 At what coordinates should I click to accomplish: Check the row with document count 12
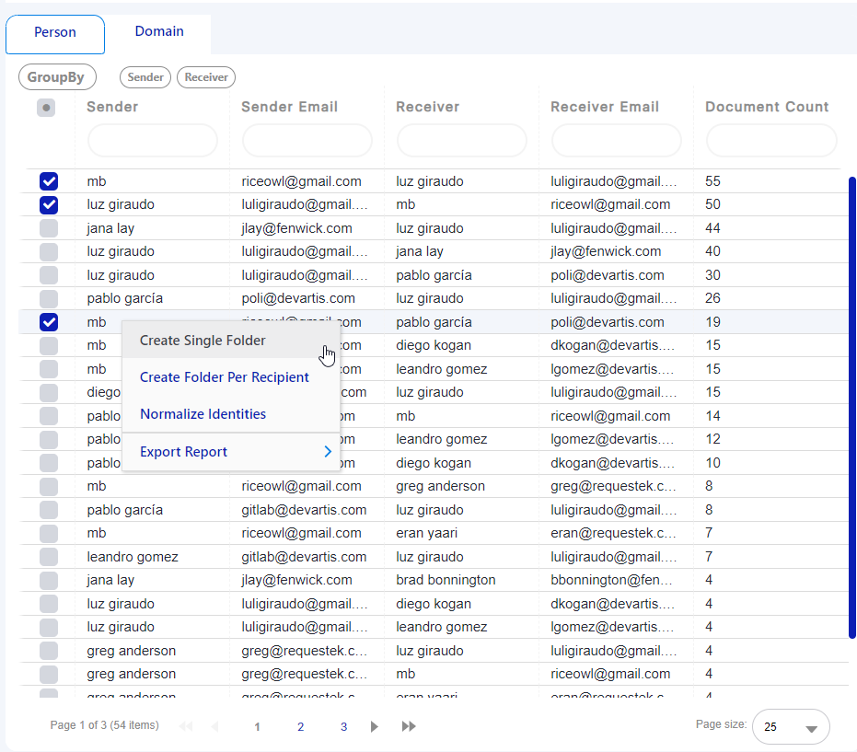(49, 439)
